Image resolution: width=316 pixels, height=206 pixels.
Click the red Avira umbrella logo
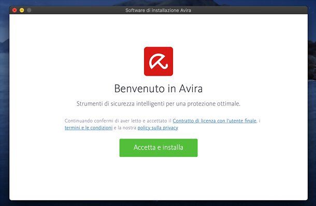pyautogui.click(x=159, y=62)
